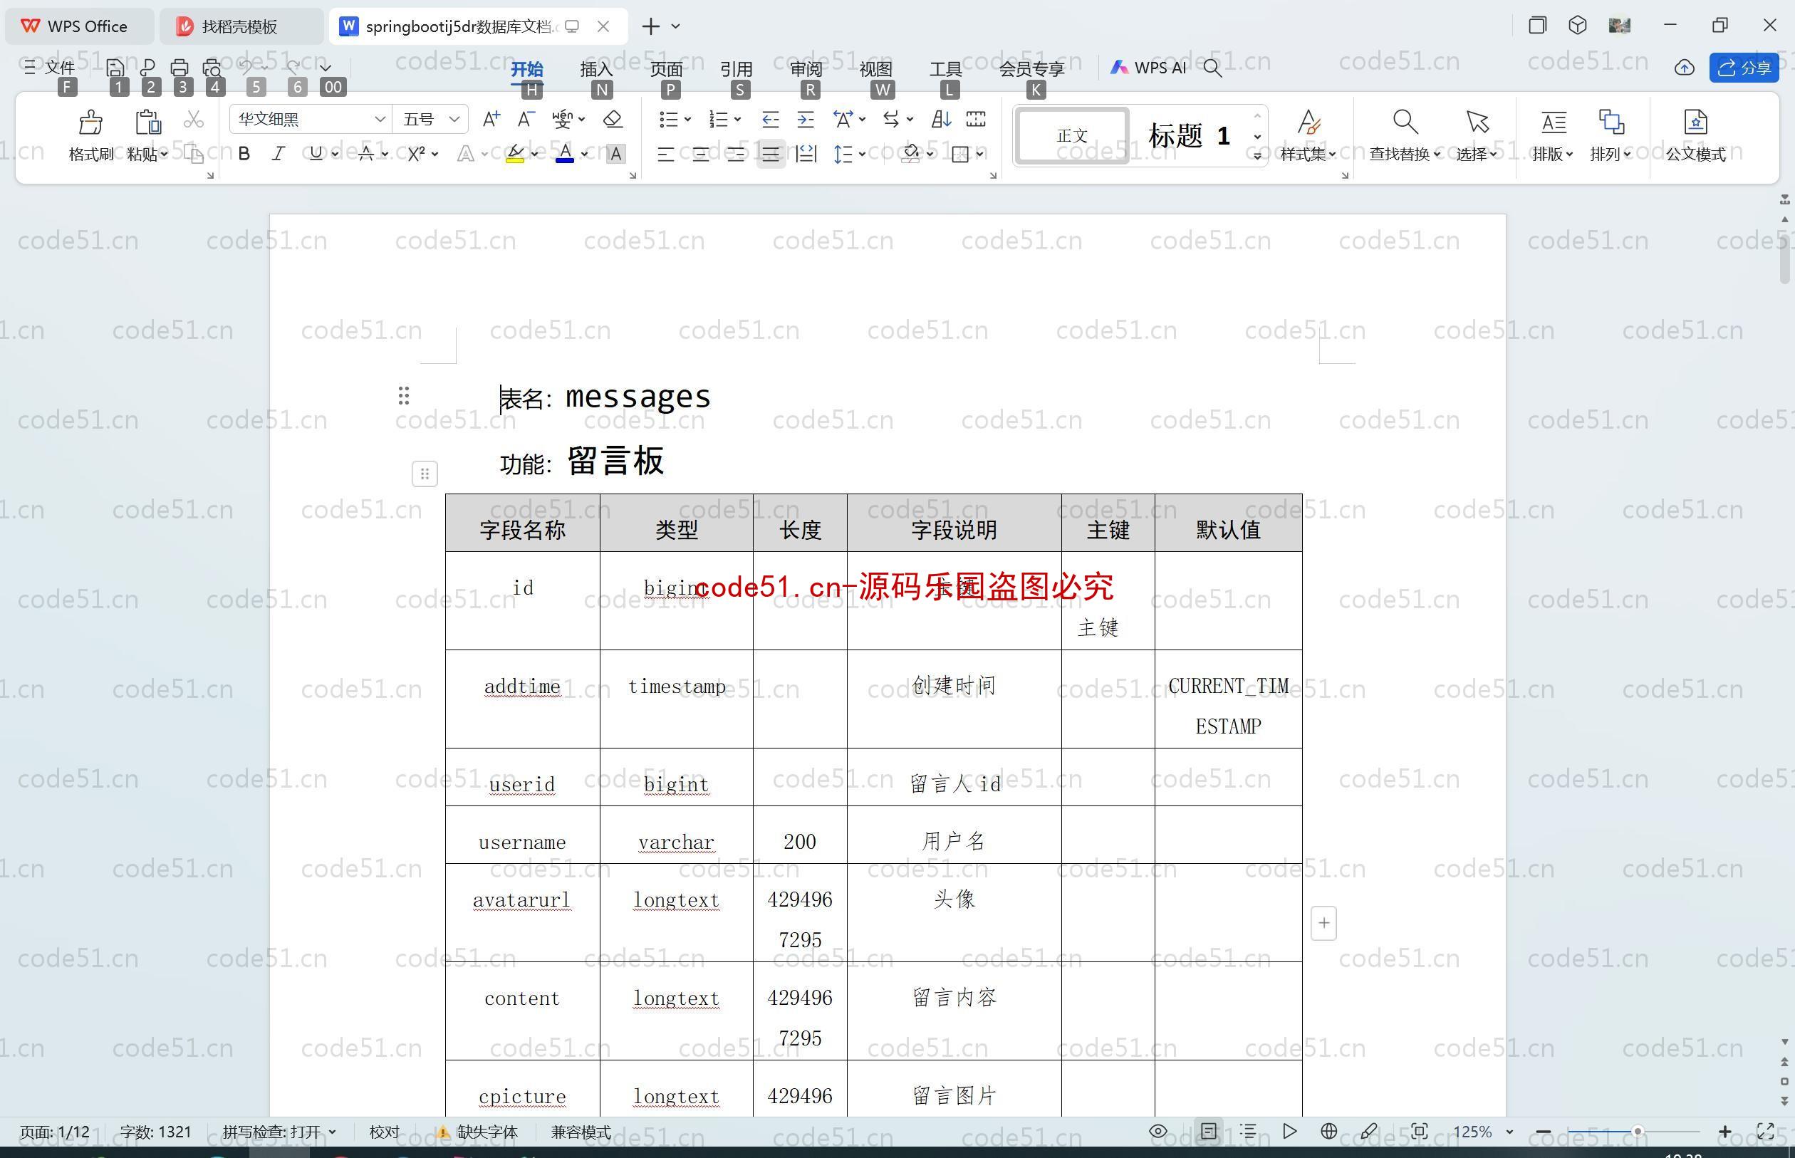Toggle the eye protection mode icon
The height and width of the screenshot is (1158, 1795).
tap(1158, 1132)
